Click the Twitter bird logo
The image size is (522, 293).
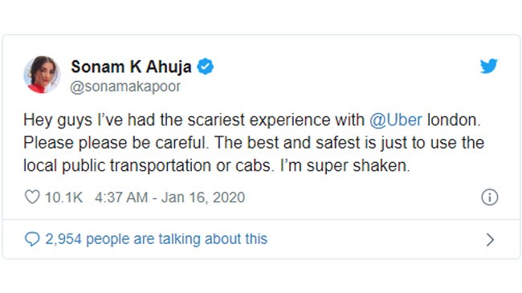pos(489,66)
